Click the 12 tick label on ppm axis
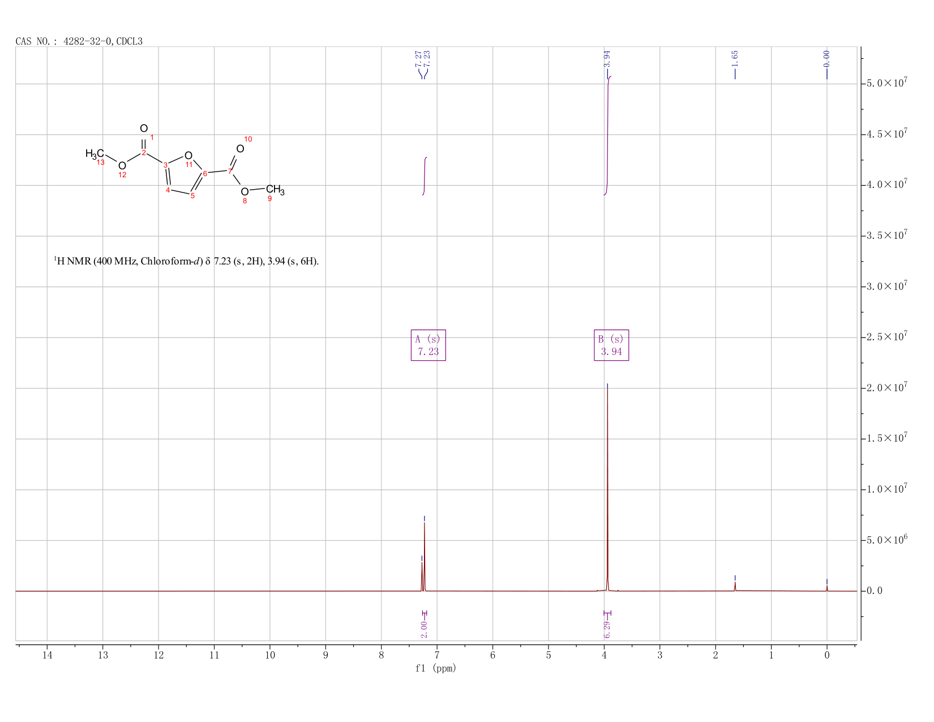Viewport: 934px width, 722px height. pos(158,655)
